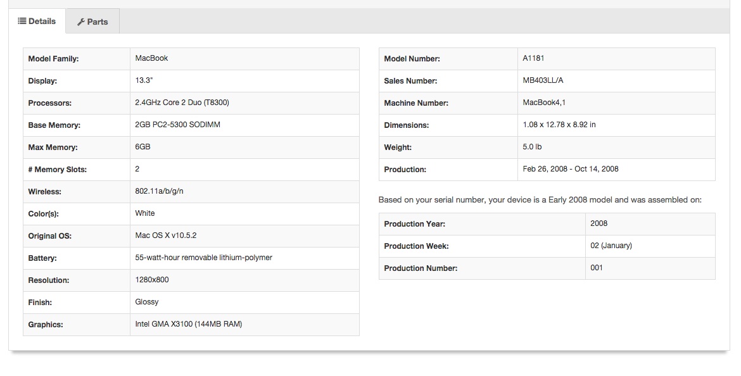The width and height of the screenshot is (741, 376).
Task: Click the 02 (January) production week value
Action: (x=611, y=246)
